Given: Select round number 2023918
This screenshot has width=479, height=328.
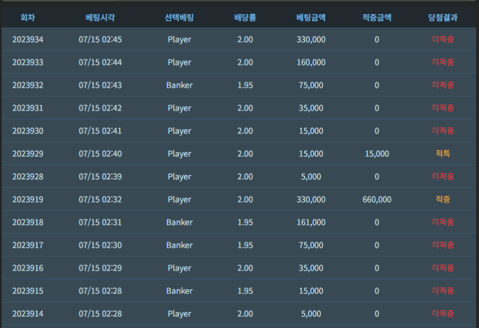Looking at the screenshot, I should pos(28,222).
